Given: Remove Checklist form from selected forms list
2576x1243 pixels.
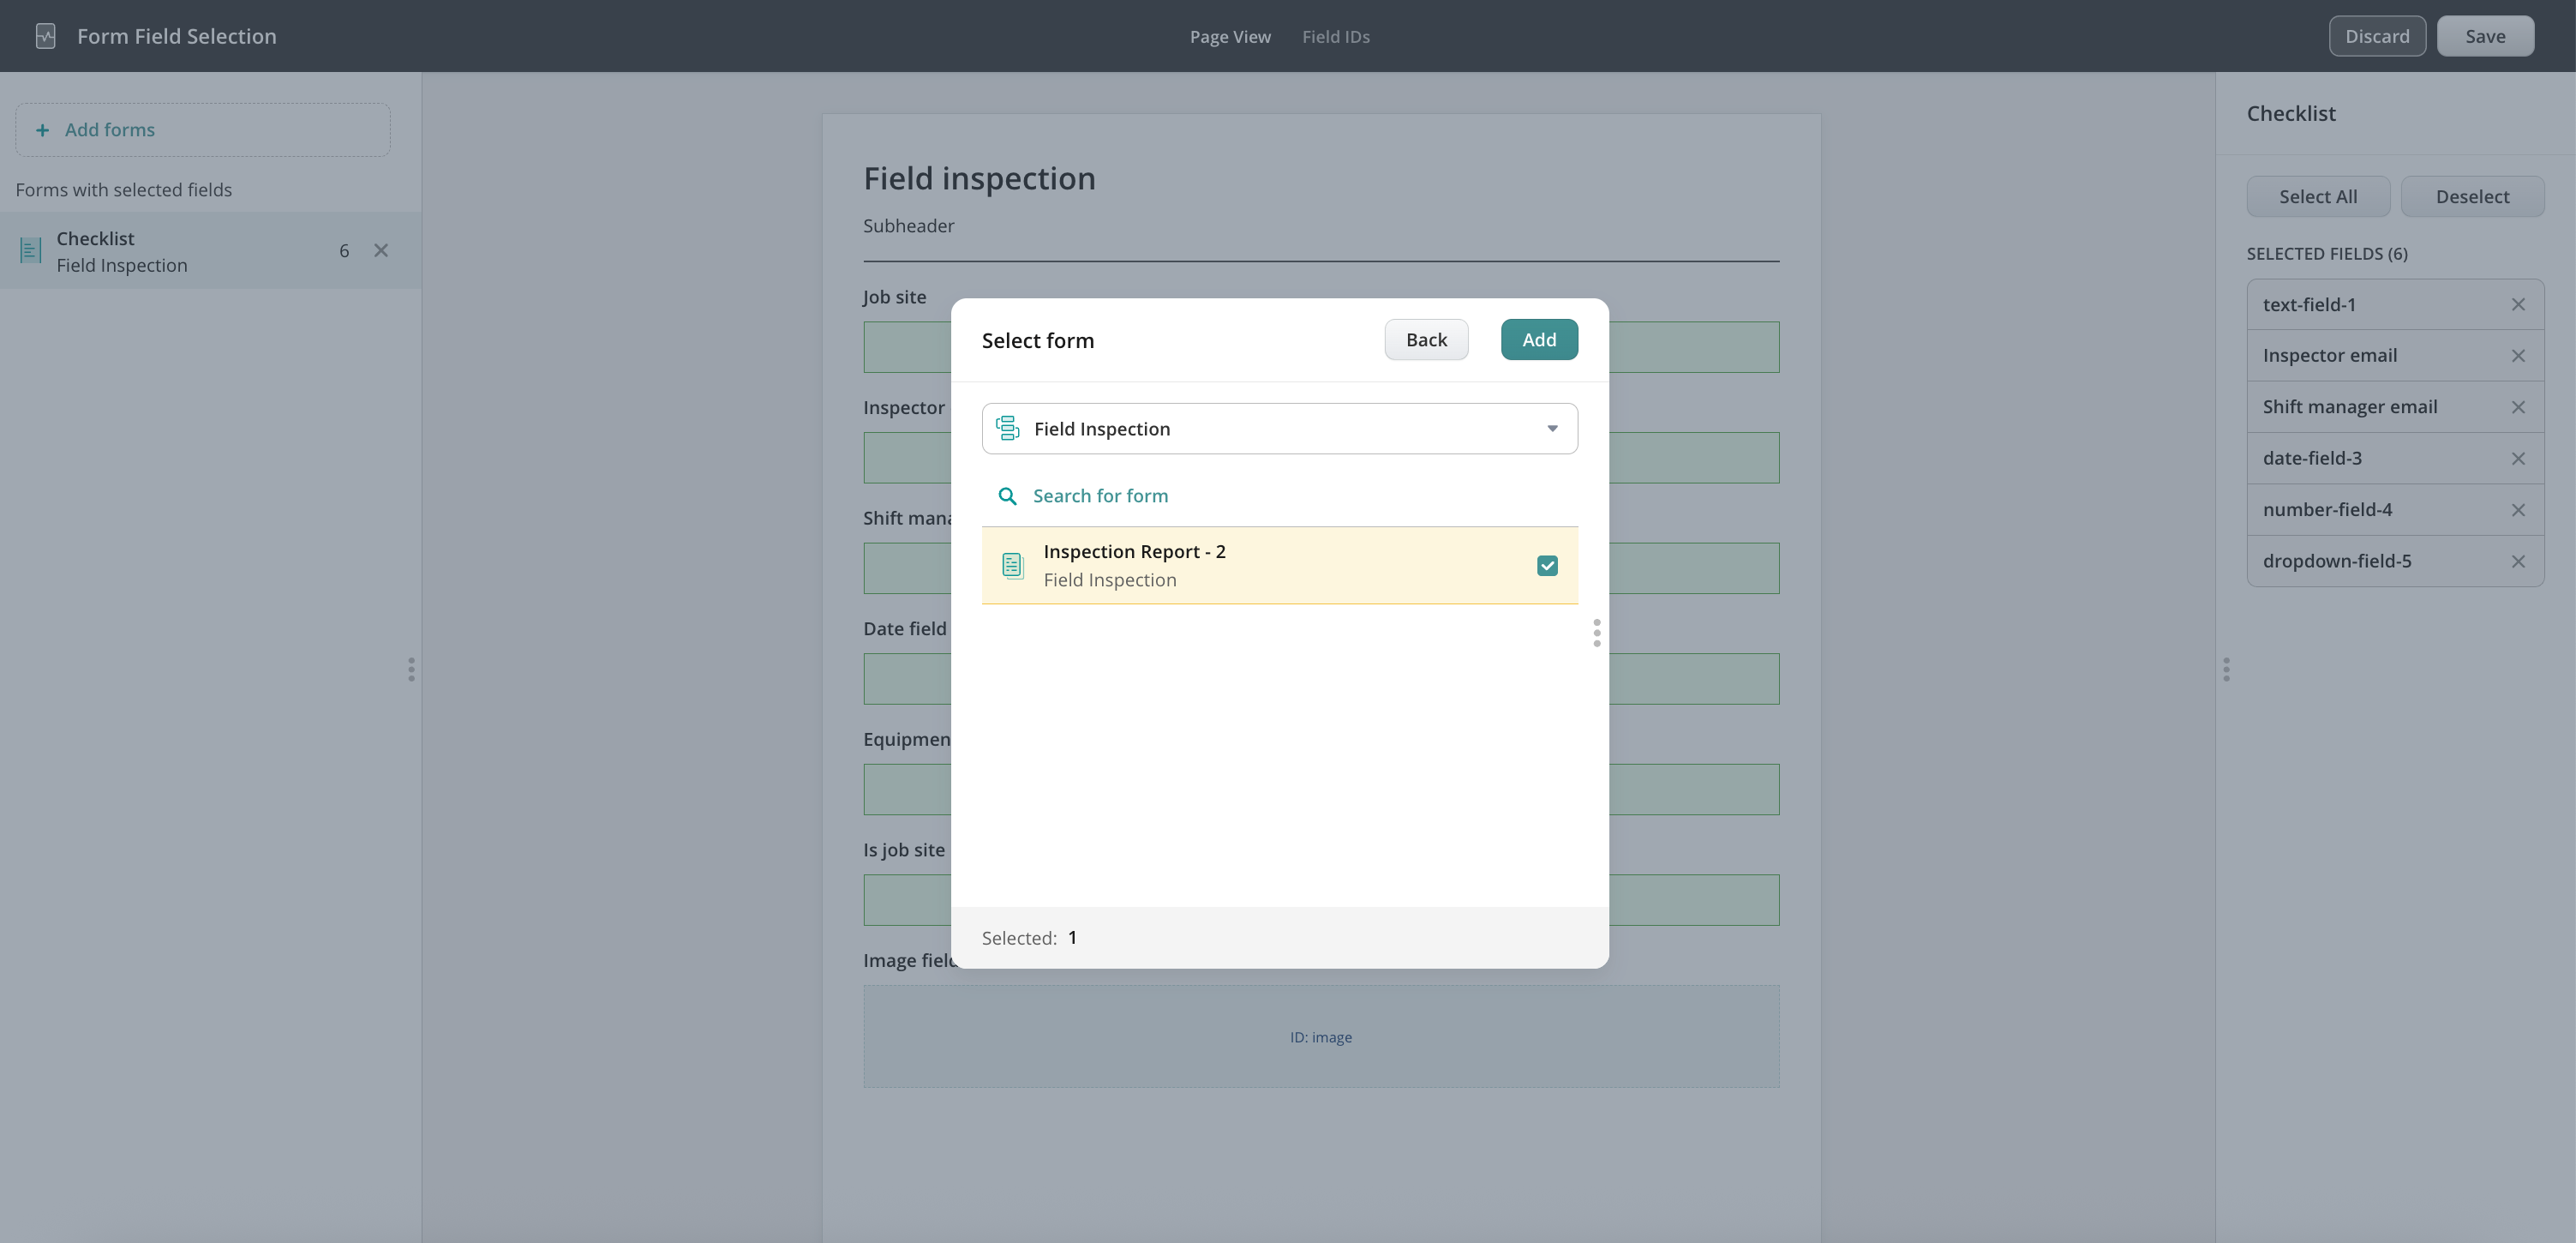Looking at the screenshot, I should pos(381,251).
